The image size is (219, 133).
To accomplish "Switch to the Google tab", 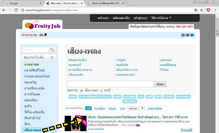I will tap(23, 3).
